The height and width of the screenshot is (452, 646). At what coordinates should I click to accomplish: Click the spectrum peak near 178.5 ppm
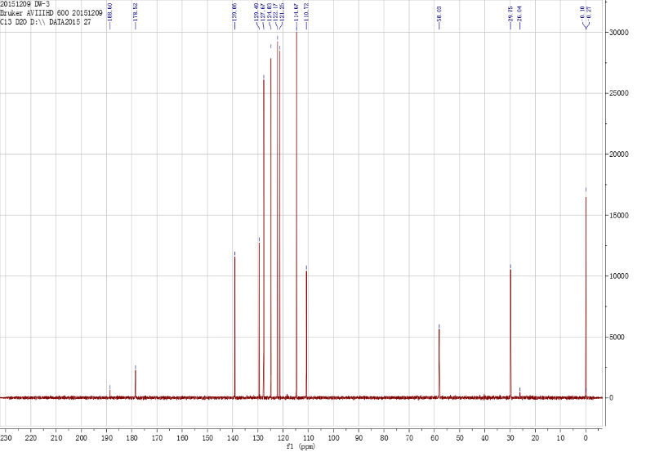click(136, 383)
